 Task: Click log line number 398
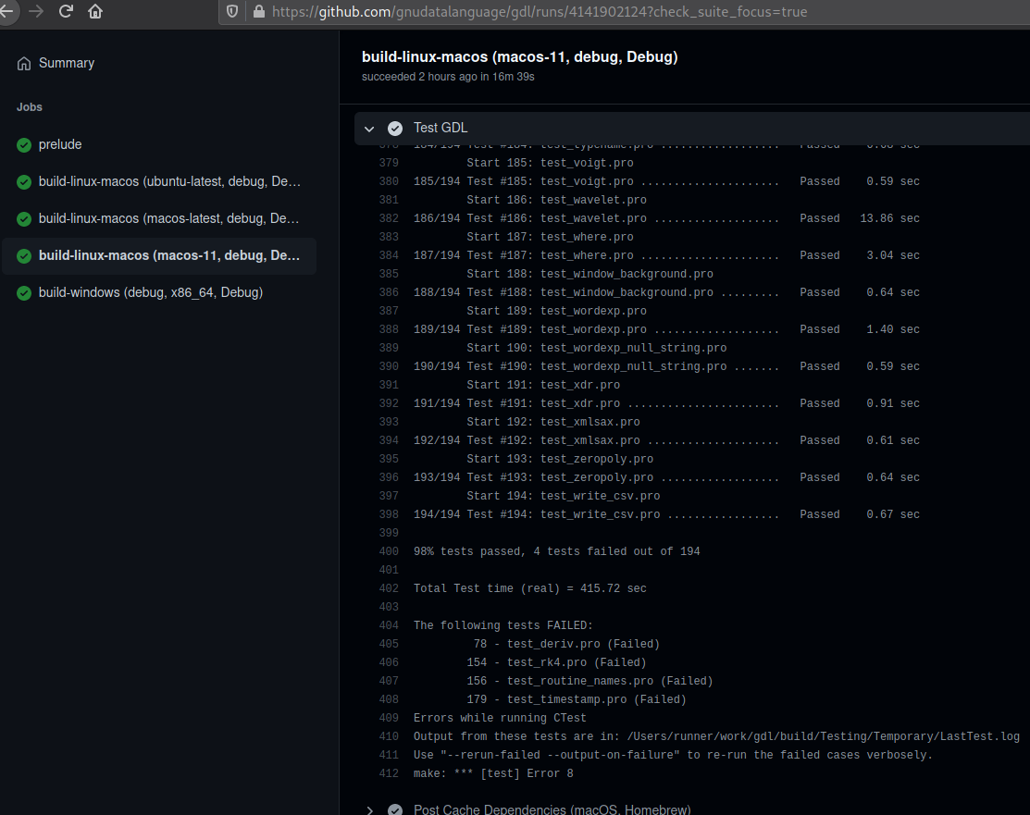(389, 514)
